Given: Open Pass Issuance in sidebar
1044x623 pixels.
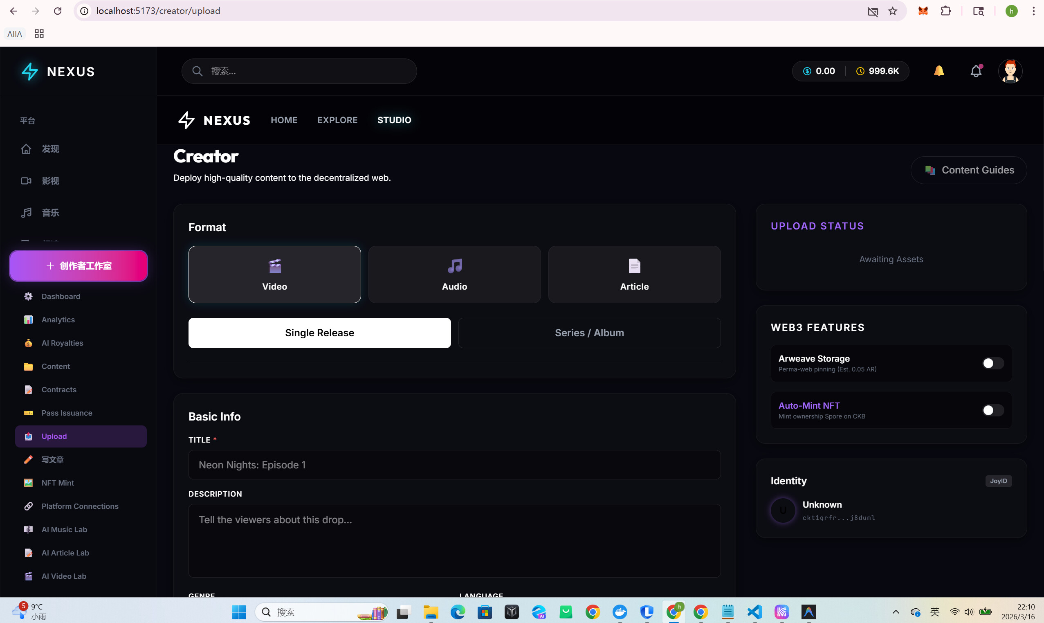Looking at the screenshot, I should coord(81,413).
